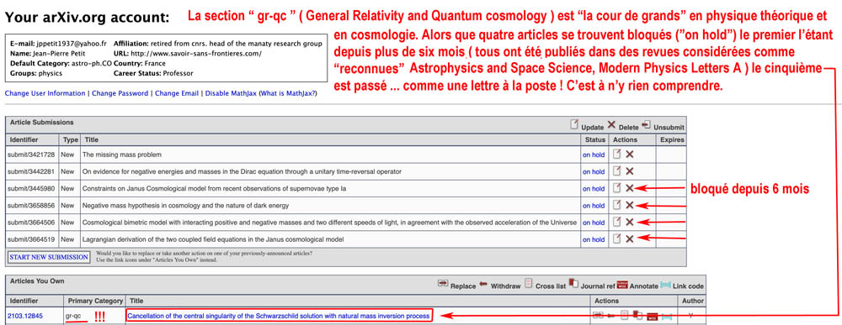The width and height of the screenshot is (842, 325).
Task: Delete submission submit/3421728 with X icon
Action: [x=630, y=155]
